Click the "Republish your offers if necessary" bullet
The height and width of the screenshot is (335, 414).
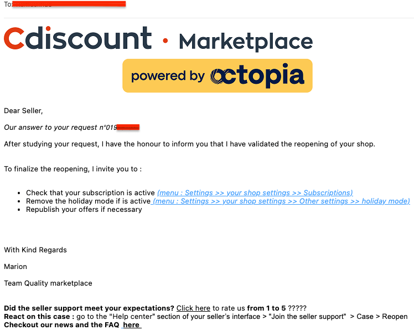(x=84, y=210)
